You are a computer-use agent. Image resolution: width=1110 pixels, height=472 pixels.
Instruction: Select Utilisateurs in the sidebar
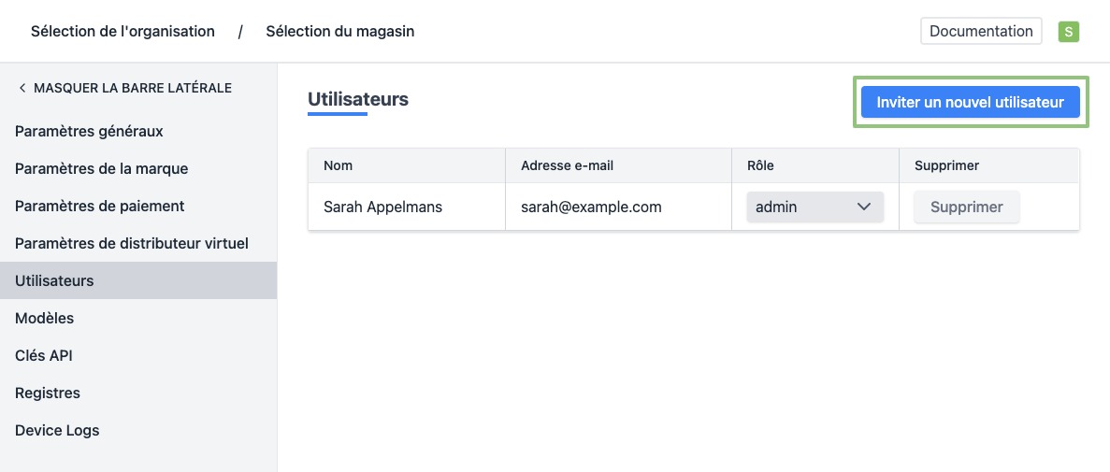pos(54,280)
